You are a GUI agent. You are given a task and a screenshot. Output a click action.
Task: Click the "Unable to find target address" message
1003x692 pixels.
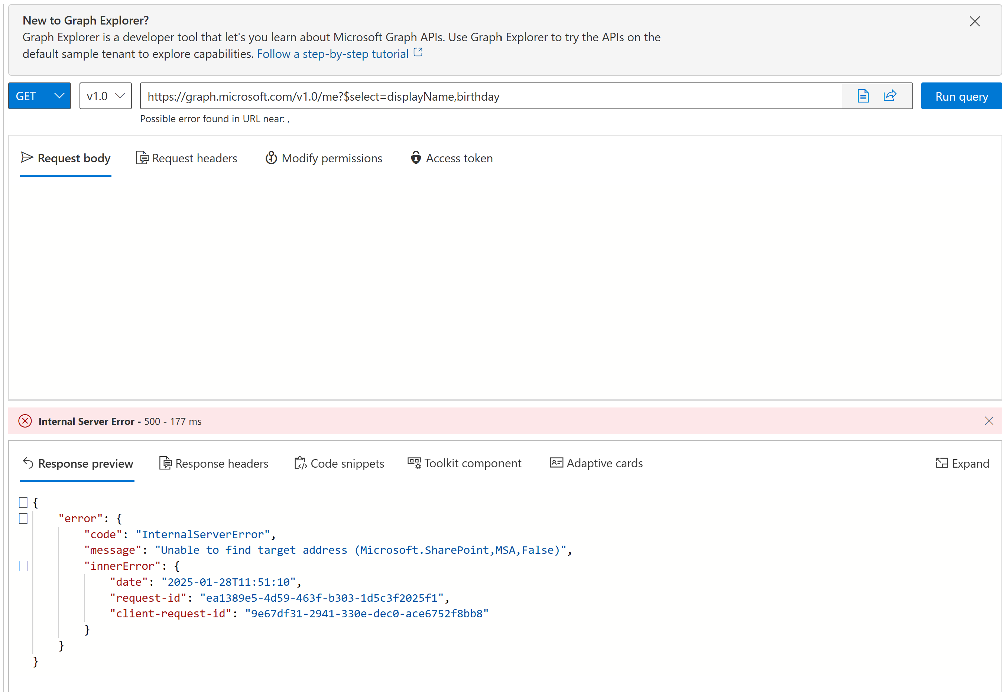click(361, 550)
